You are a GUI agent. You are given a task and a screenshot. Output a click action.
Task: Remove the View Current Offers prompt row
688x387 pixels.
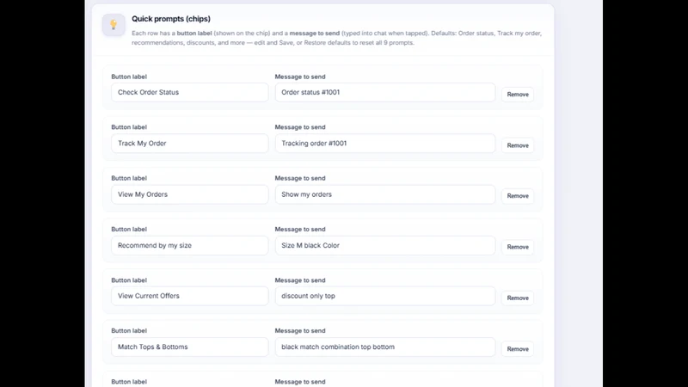point(518,298)
